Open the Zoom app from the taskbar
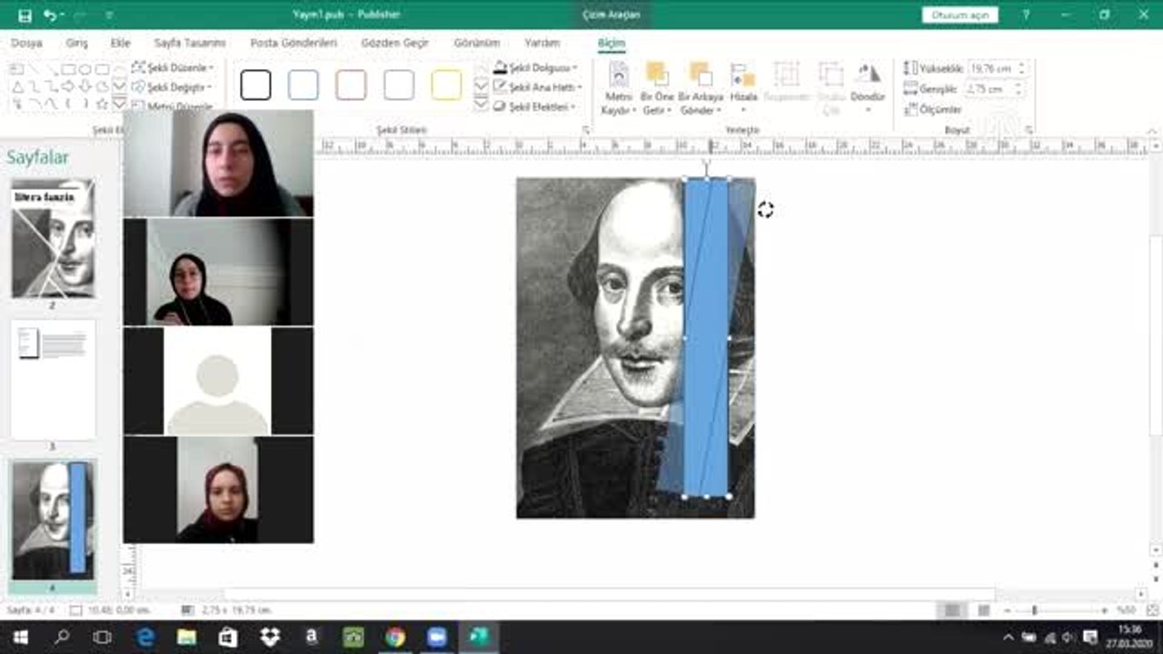 point(437,637)
